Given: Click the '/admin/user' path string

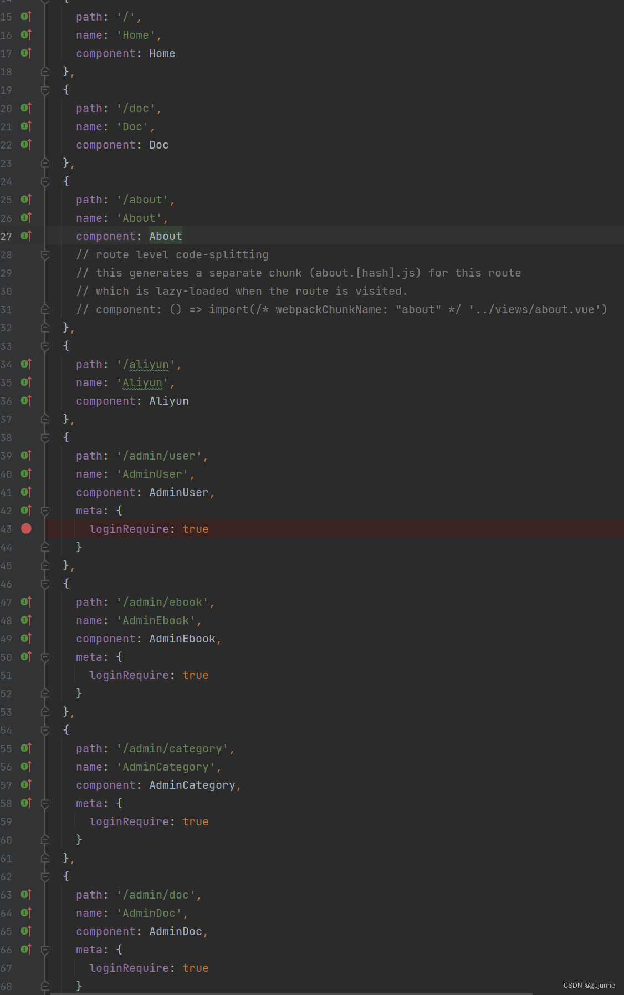Looking at the screenshot, I should tap(159, 456).
